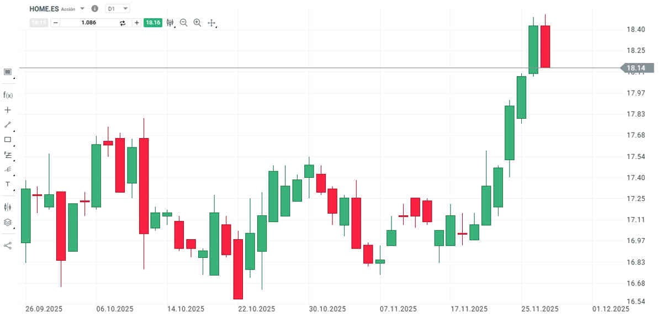
Task: Select the rectangle shape tool
Action: point(8,140)
